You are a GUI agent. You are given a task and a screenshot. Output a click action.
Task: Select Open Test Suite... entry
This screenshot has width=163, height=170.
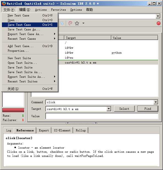30,63
